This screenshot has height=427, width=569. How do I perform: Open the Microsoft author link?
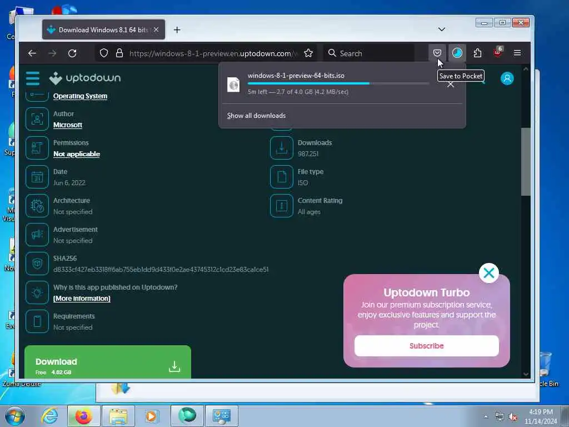[x=68, y=125]
